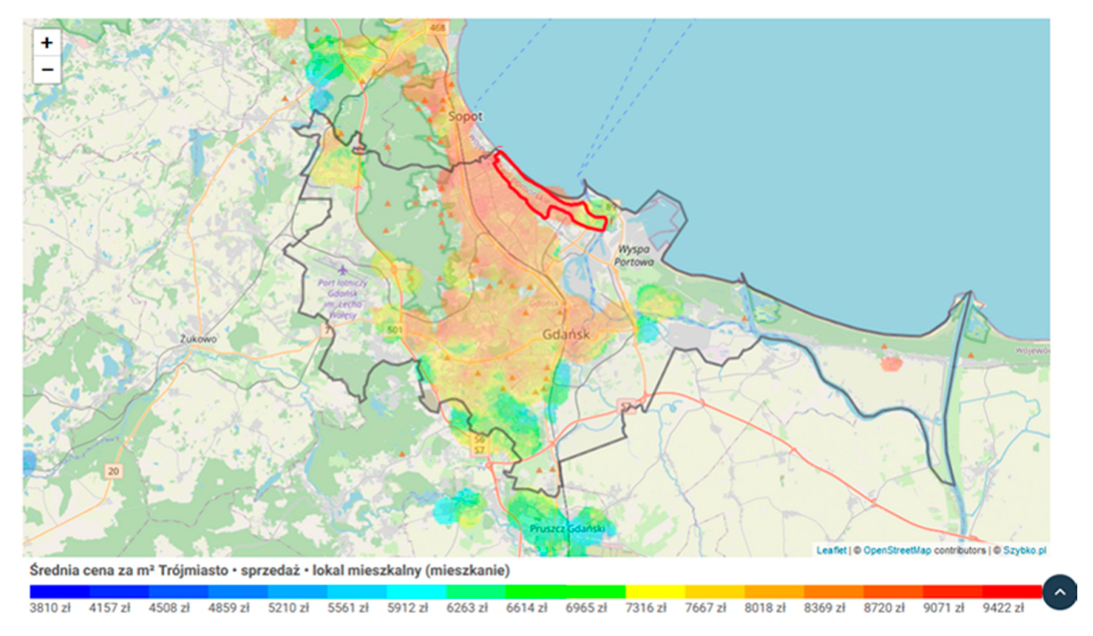Image resolution: width=1093 pixels, height=636 pixels.
Task: Zoom out with the minus button
Action: [47, 70]
